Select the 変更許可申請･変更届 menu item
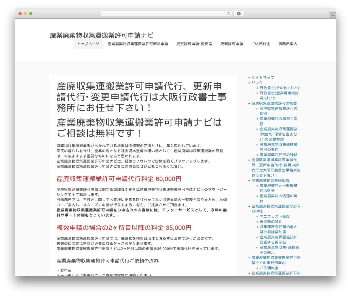This screenshot has width=351, height=297. tap(194, 44)
